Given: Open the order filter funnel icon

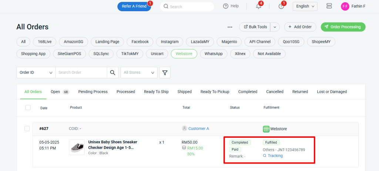Looking at the screenshot, I should pos(165,73).
